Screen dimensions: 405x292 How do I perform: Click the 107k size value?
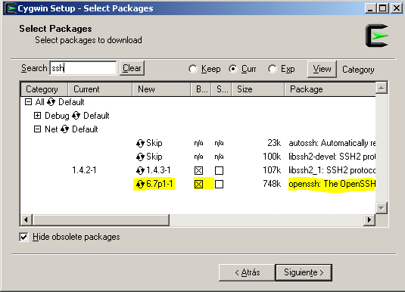click(x=272, y=170)
